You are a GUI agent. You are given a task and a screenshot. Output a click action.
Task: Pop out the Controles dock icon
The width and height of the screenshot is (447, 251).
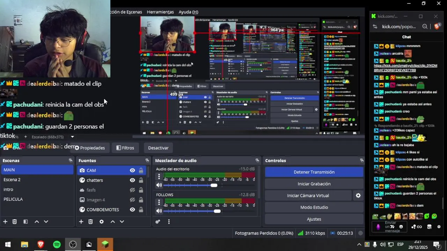pos(361,160)
